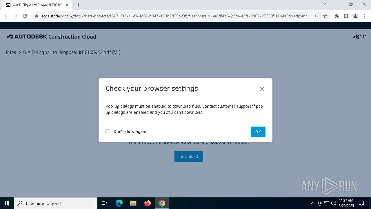Open a new browser tab
Viewport: 371px width, 209px height.
point(78,5)
